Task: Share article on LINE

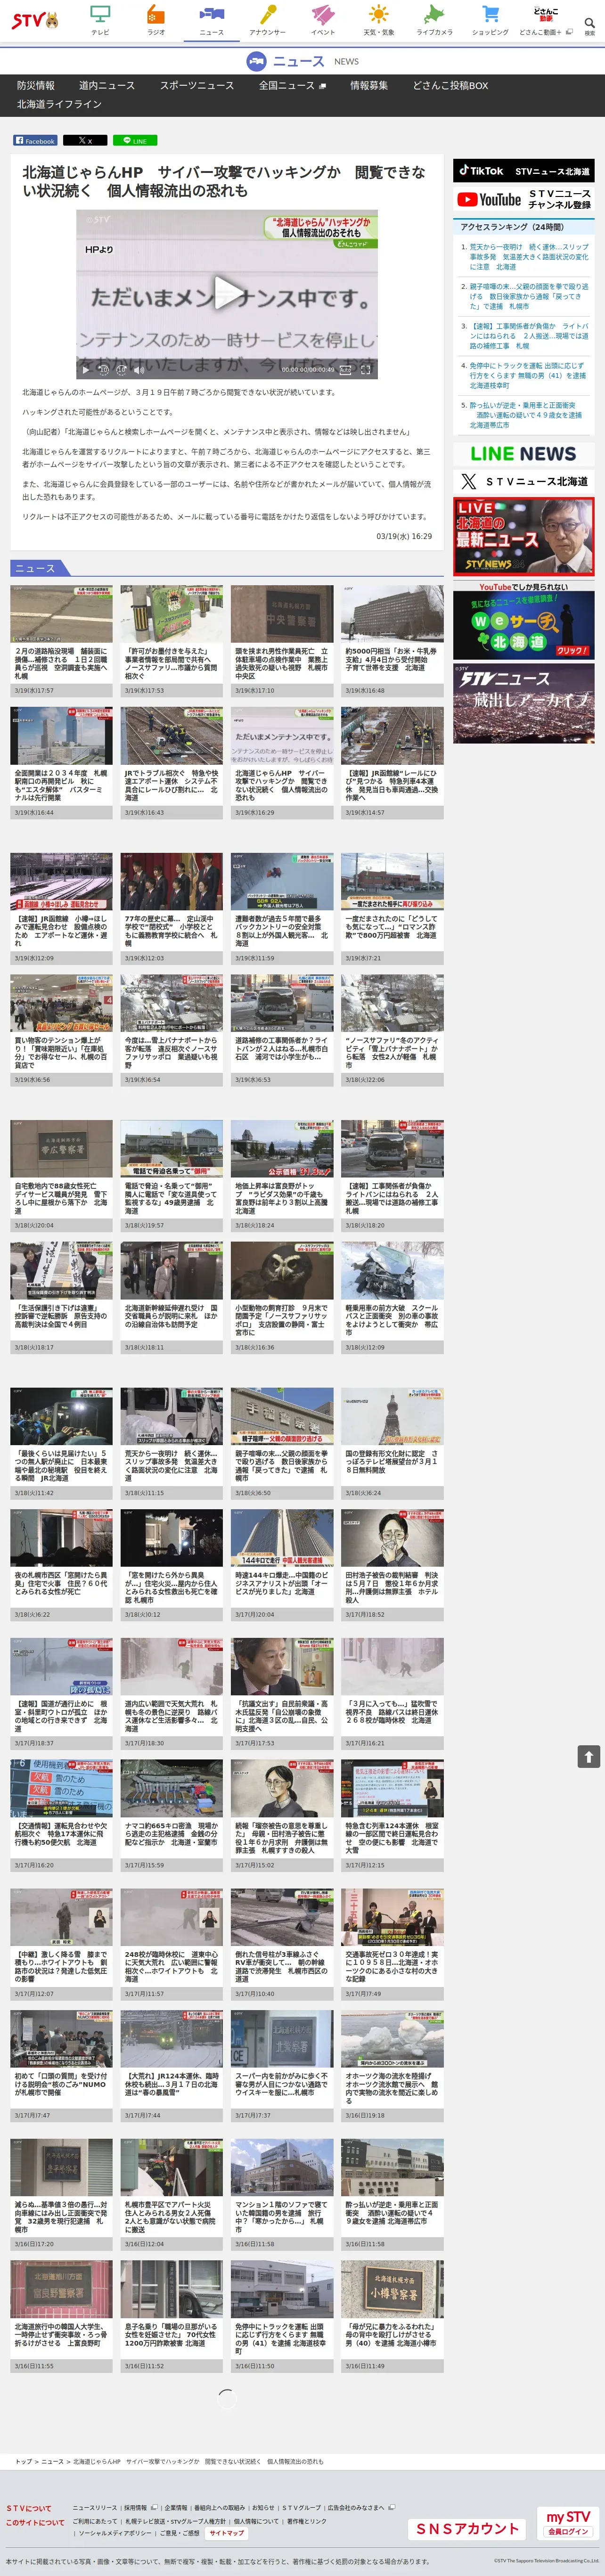Action: click(x=135, y=141)
